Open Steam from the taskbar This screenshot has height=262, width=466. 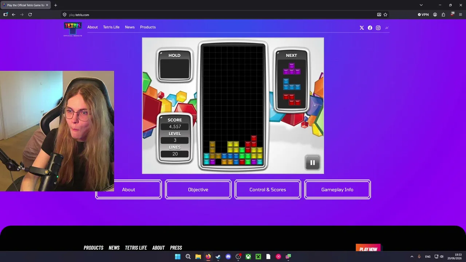[x=218, y=257]
